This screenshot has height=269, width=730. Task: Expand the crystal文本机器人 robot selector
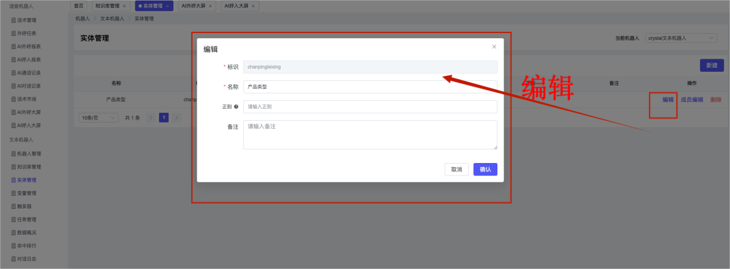[x=681, y=38]
